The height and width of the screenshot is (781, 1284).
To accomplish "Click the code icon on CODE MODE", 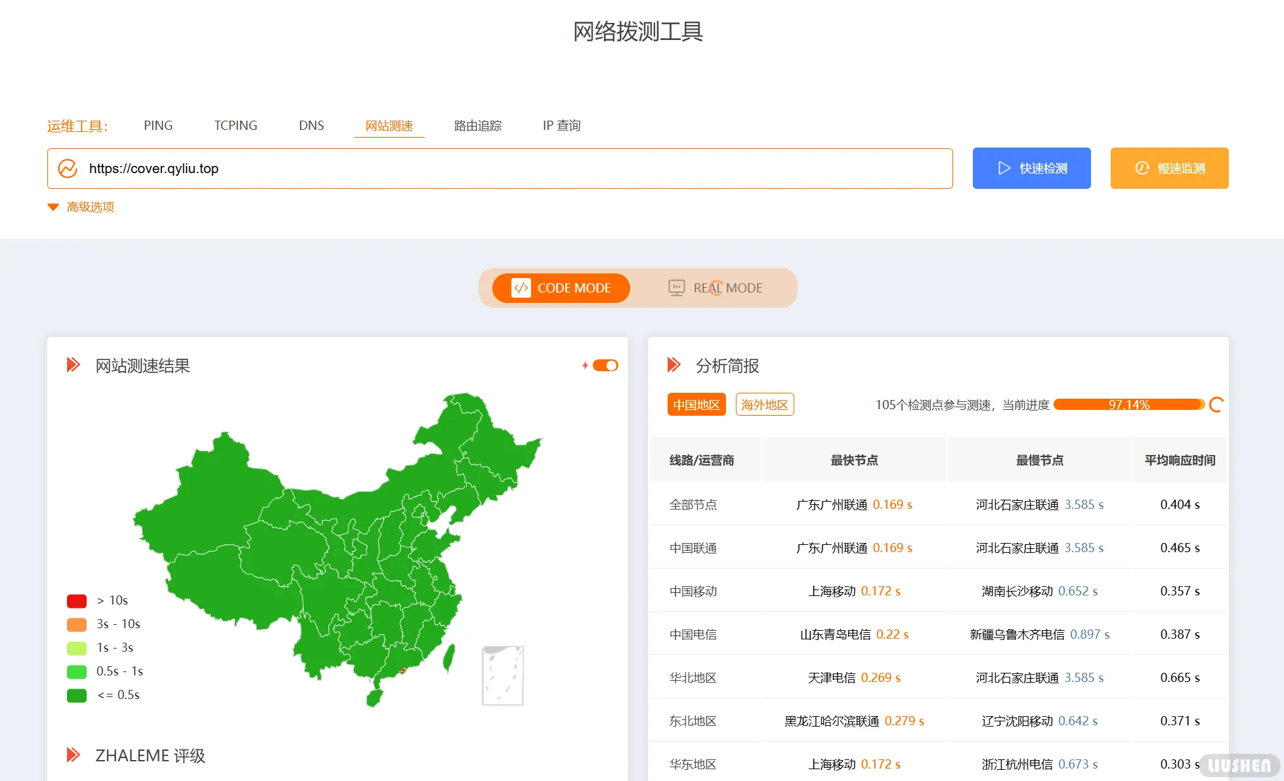I will [x=521, y=287].
